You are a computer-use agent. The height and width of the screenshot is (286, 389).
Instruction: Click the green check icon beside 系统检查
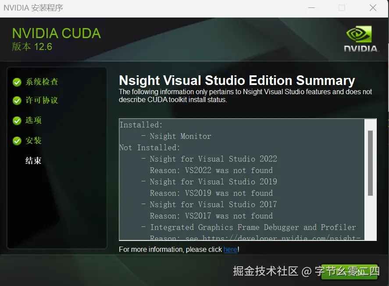tap(17, 82)
